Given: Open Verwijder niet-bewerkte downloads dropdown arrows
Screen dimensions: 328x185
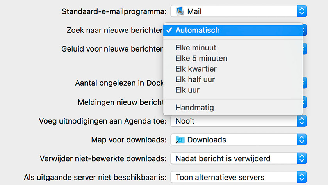Looking at the screenshot, I should (x=301, y=158).
